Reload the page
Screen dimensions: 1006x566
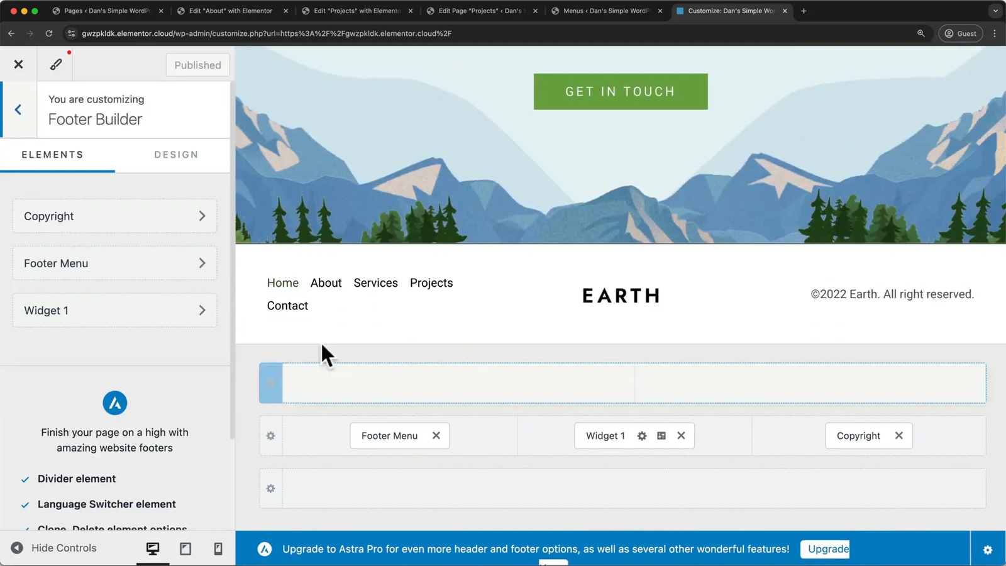[49, 33]
